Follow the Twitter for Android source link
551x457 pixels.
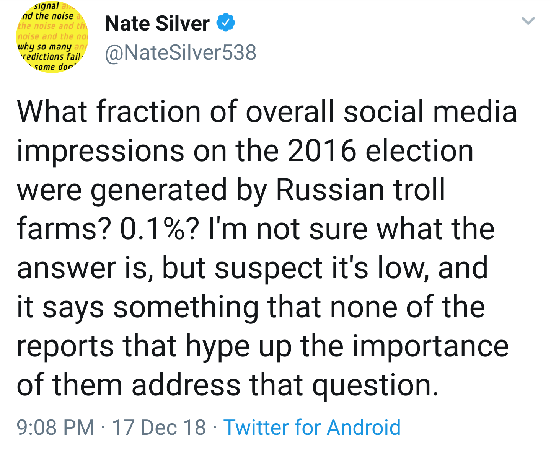pyautogui.click(x=312, y=427)
